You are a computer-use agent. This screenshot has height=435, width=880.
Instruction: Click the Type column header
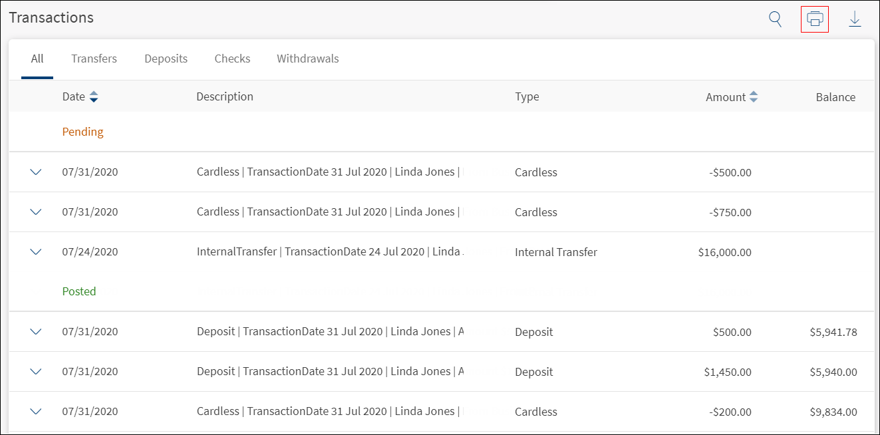[x=527, y=97]
